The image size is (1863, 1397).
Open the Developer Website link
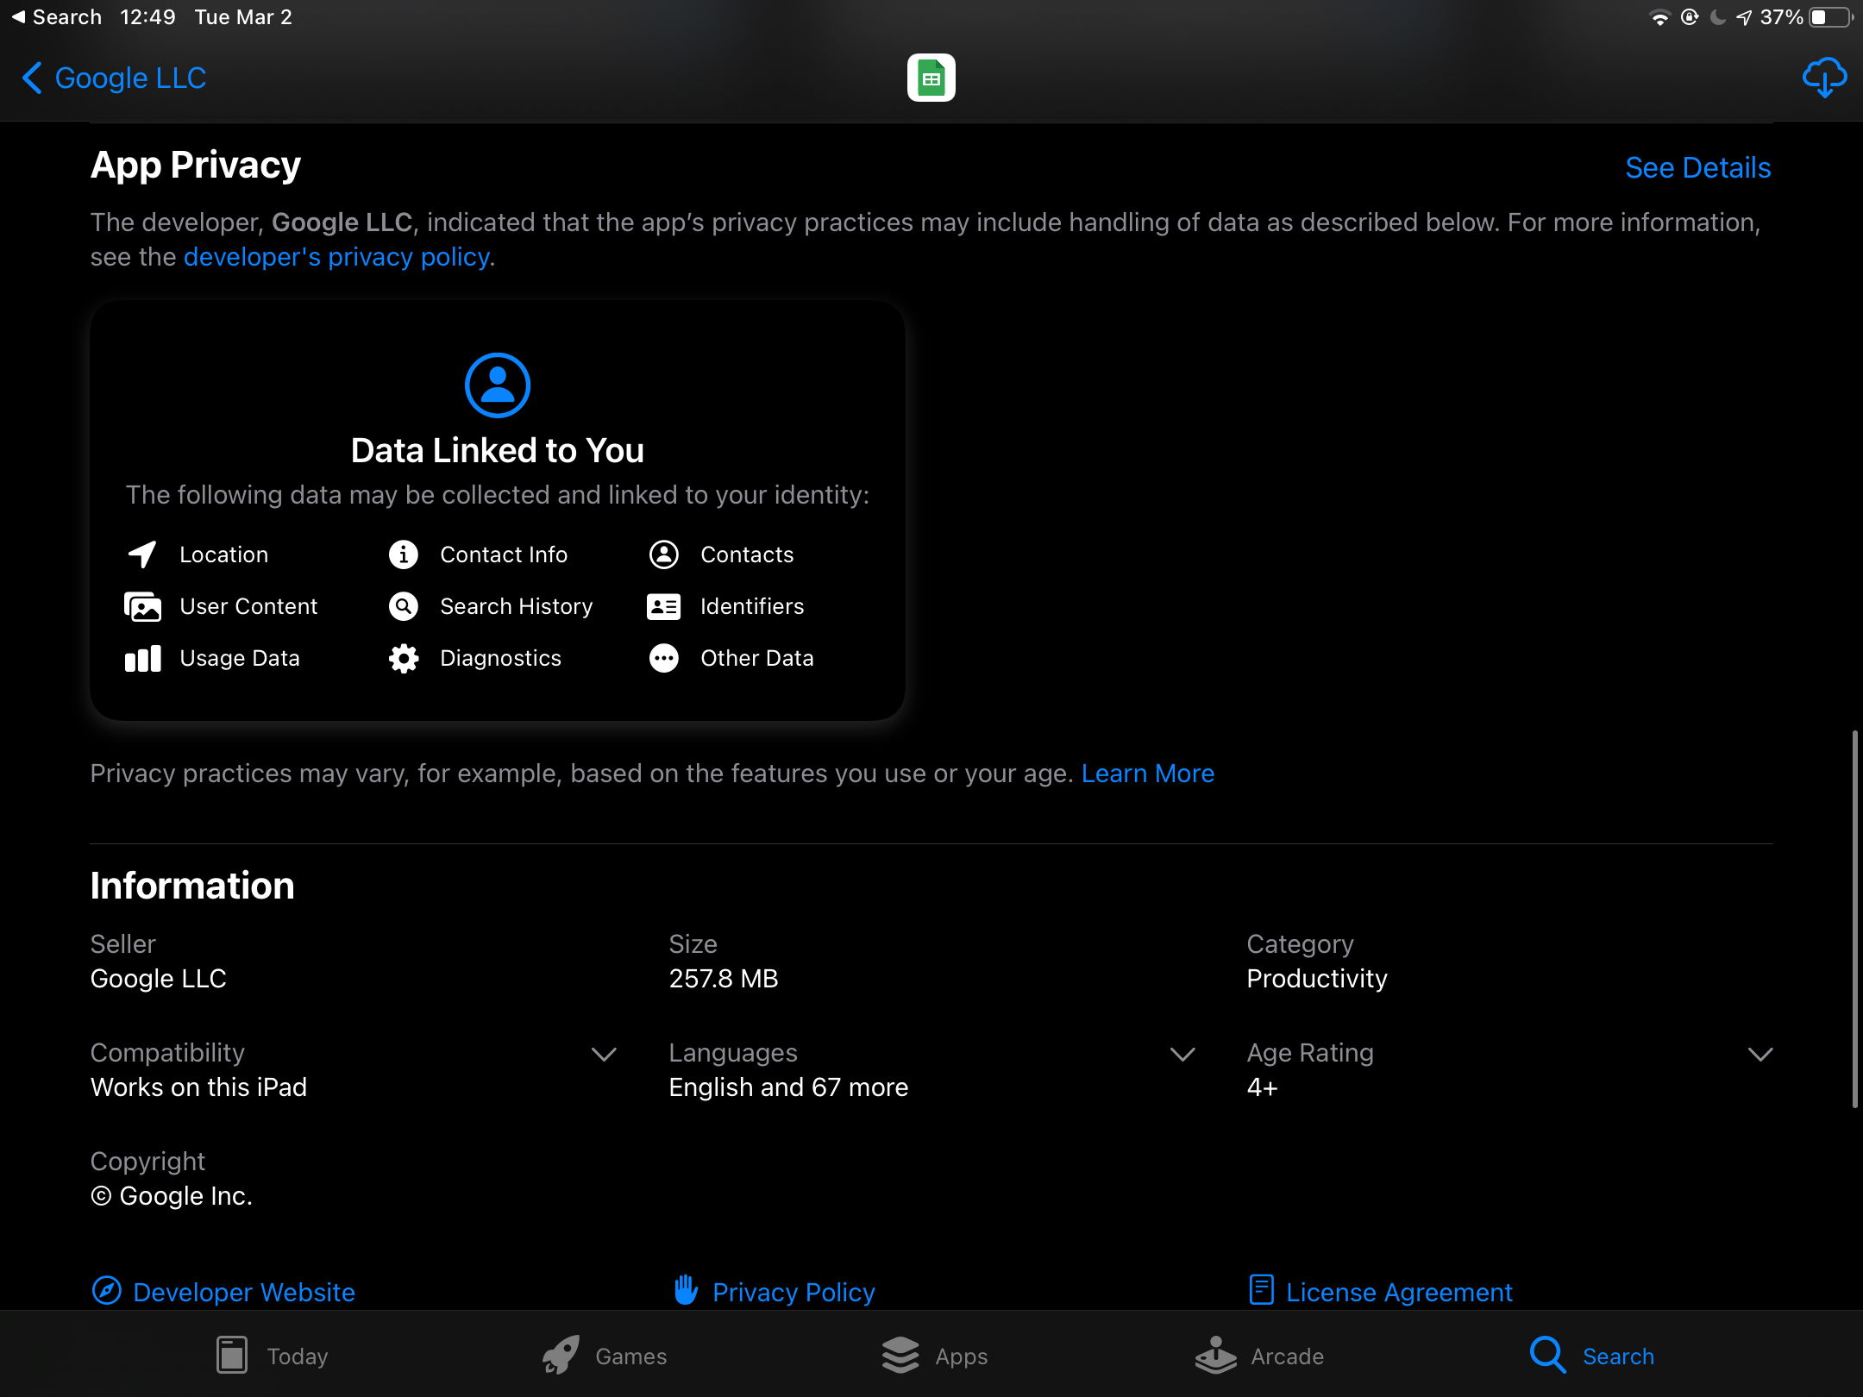click(x=243, y=1292)
